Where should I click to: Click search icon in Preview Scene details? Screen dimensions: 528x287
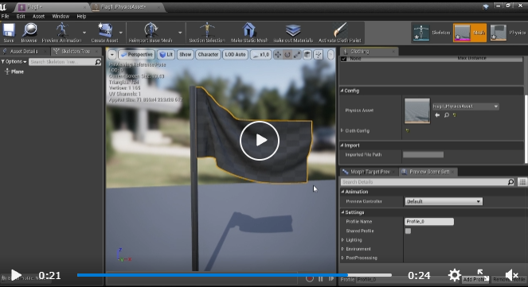(510, 182)
